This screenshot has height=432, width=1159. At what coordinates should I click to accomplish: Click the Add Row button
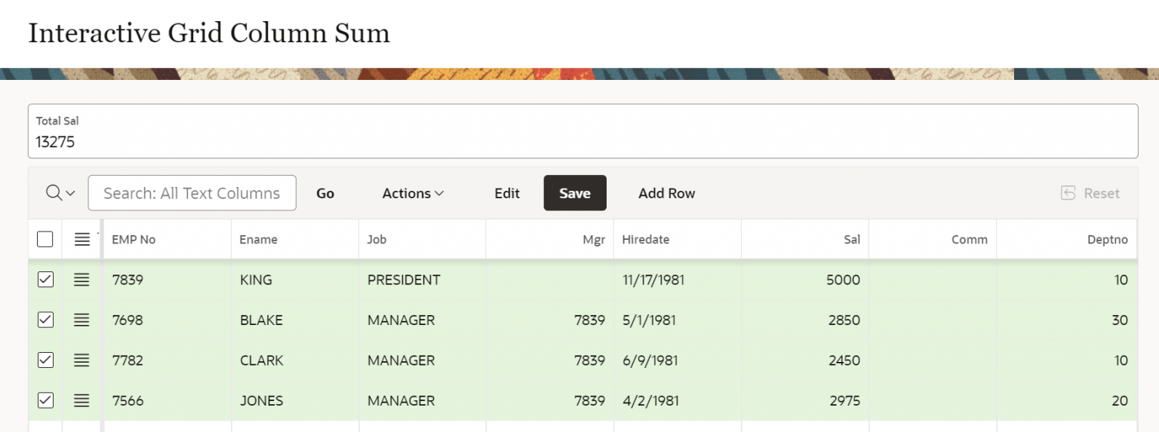tap(666, 193)
